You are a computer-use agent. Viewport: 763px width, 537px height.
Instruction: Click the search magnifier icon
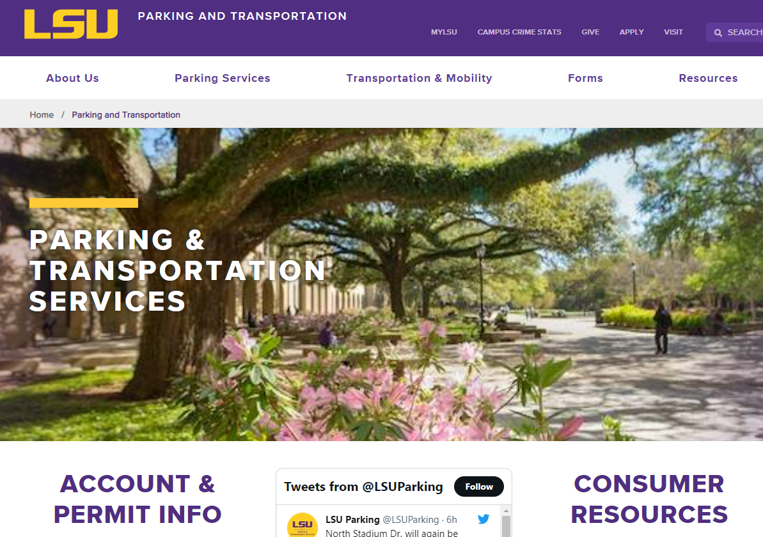(718, 33)
